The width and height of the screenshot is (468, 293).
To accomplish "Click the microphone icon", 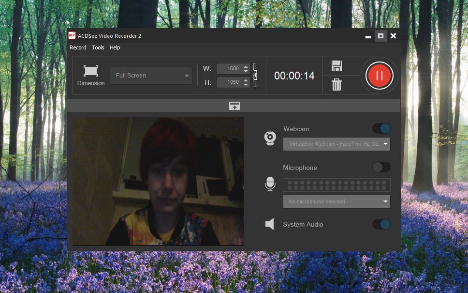I will click(270, 184).
